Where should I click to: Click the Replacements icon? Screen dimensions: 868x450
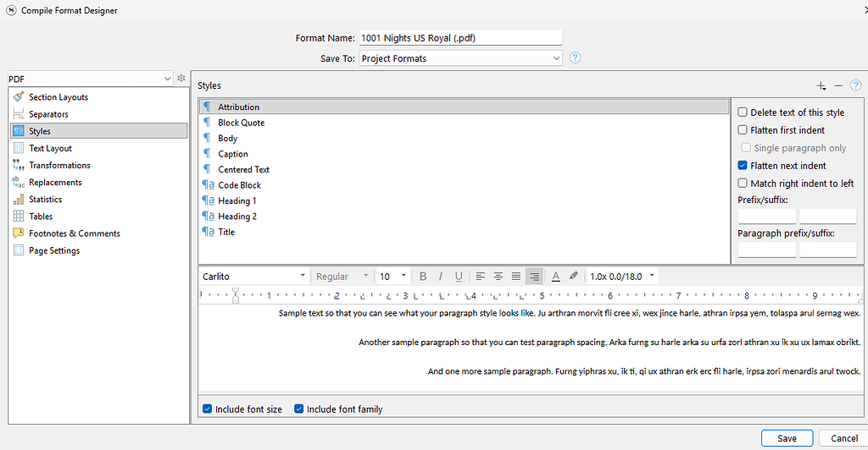point(19,182)
